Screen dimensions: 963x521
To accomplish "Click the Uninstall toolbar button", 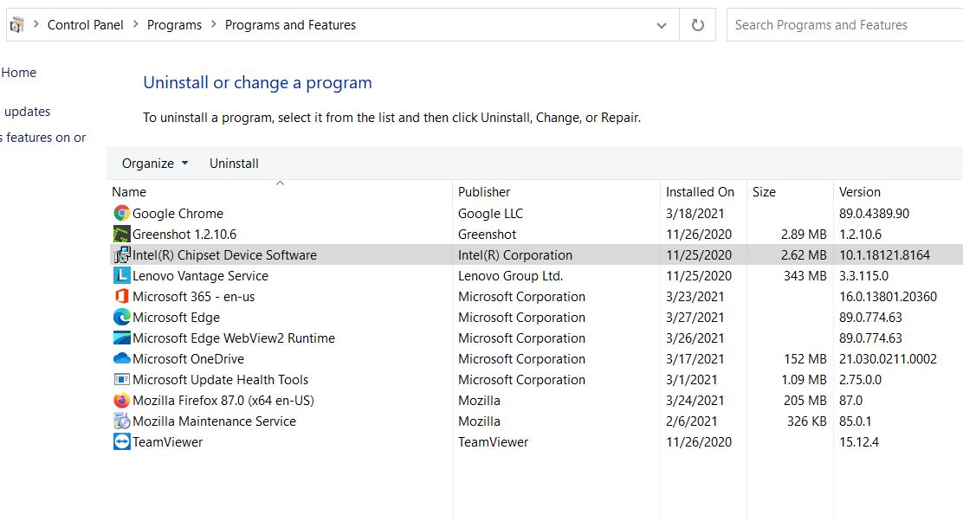I will coord(234,164).
